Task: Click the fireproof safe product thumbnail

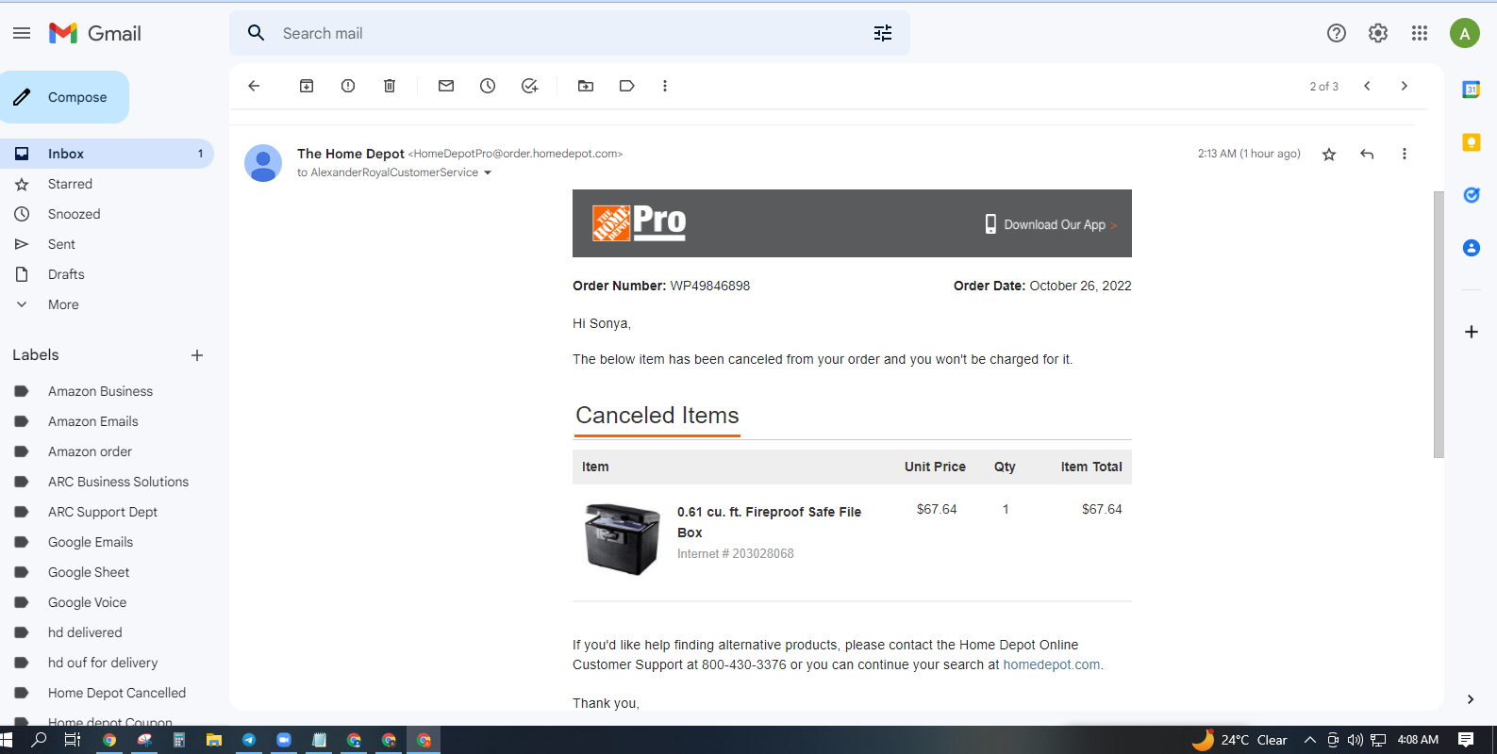Action: (x=622, y=539)
